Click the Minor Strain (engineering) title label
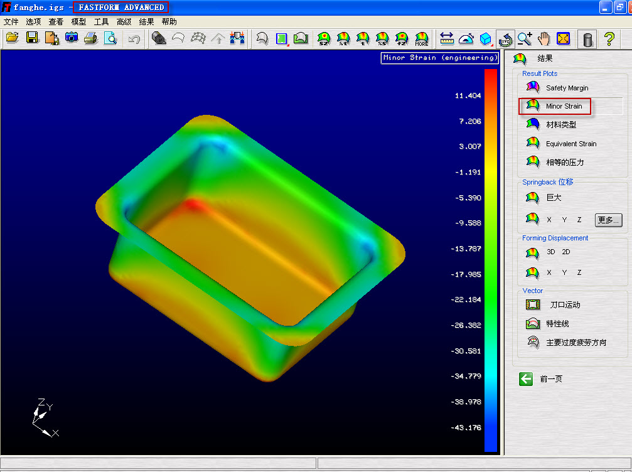Screen dimensions: 632x472 click(440, 58)
